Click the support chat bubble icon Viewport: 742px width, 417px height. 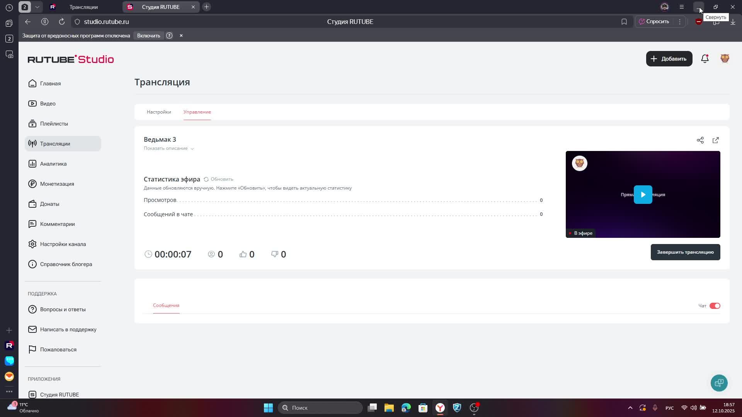coord(719,383)
